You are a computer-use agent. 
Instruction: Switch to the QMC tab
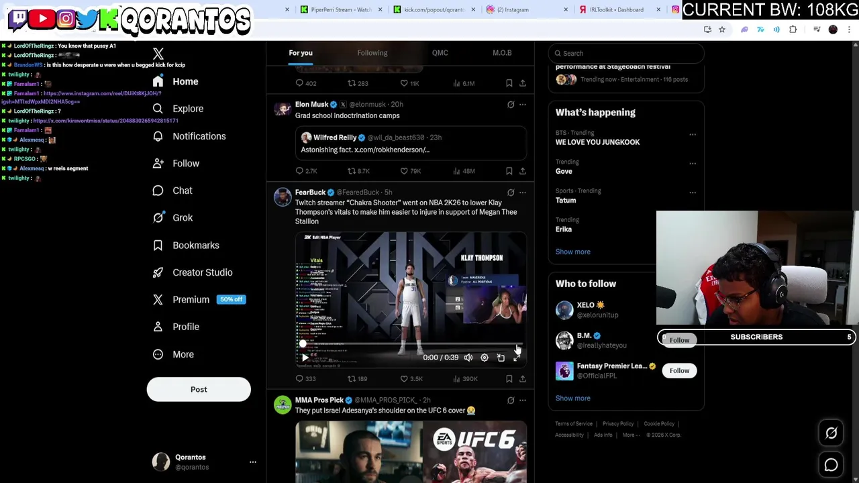tap(440, 53)
